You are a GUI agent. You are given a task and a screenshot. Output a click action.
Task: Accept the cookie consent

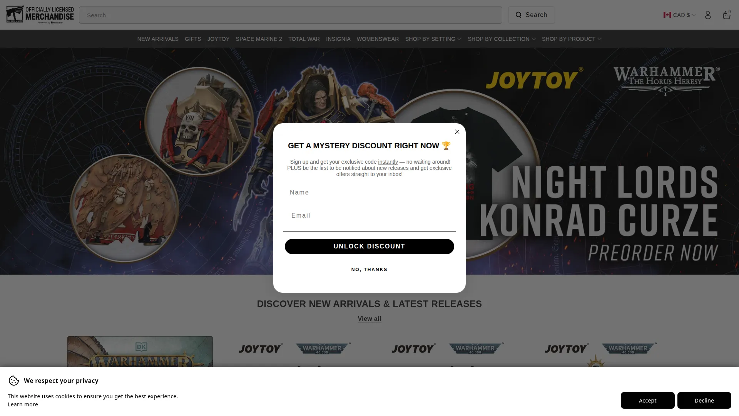point(647,400)
